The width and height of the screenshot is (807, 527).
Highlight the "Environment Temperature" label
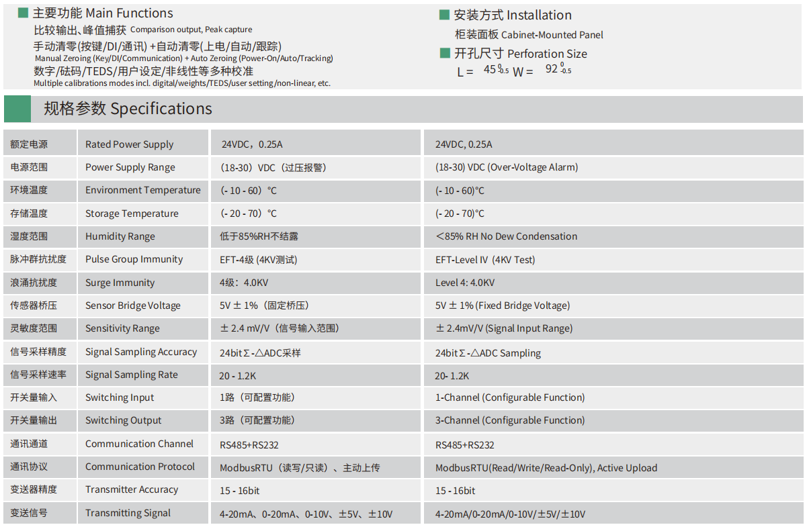142,190
